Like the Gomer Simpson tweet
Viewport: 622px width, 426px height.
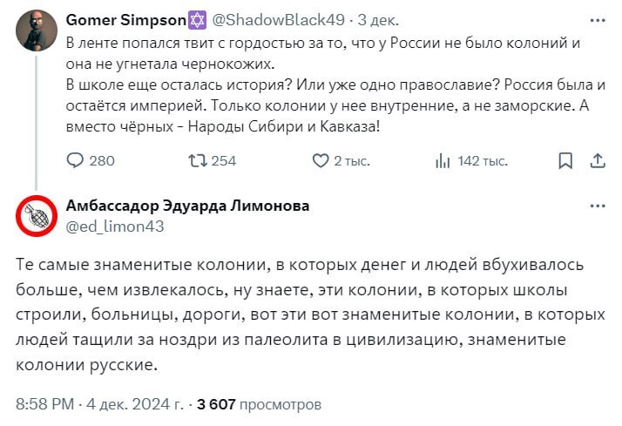pyautogui.click(x=320, y=160)
